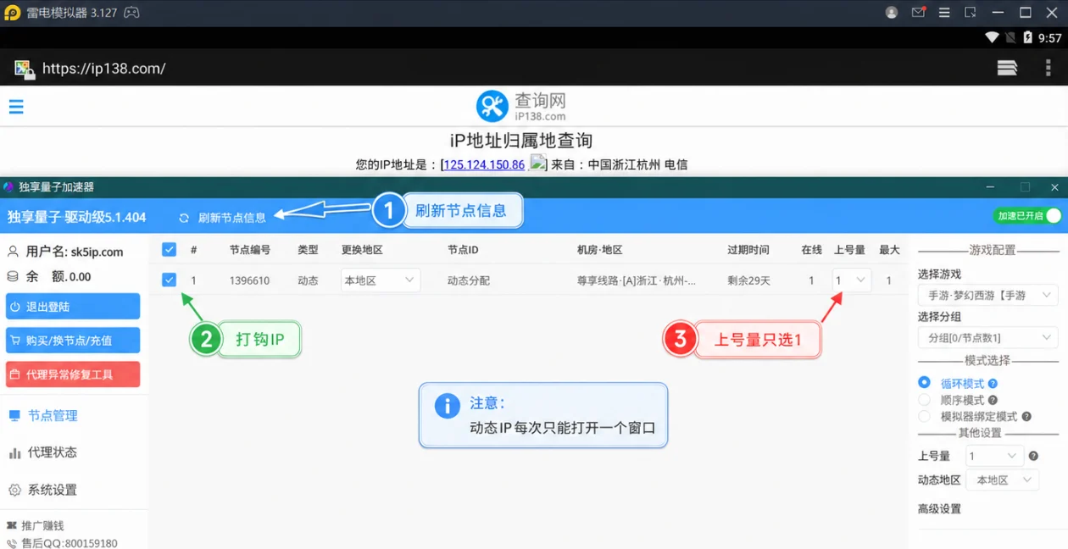The height and width of the screenshot is (549, 1068).
Task: Click the 高级设置 label
Action: (x=939, y=508)
